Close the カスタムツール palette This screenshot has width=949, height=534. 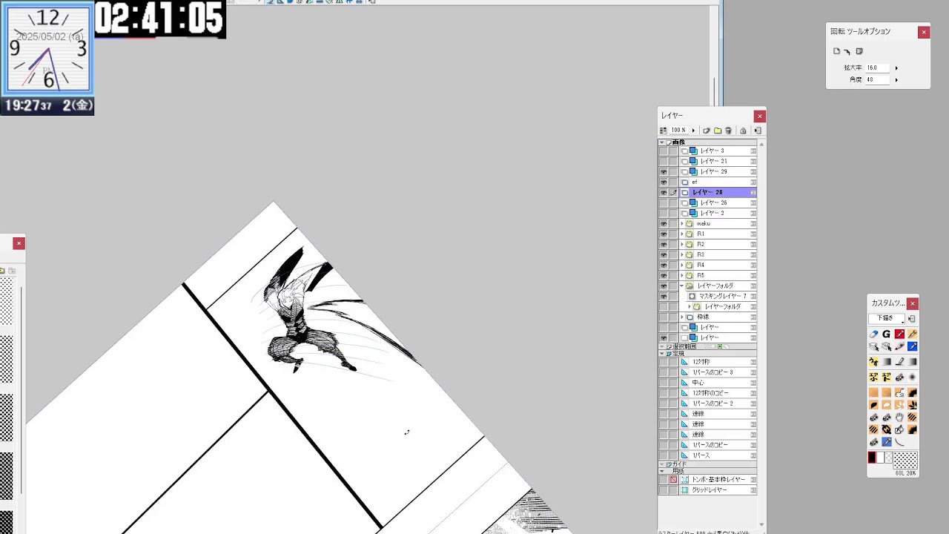click(913, 303)
